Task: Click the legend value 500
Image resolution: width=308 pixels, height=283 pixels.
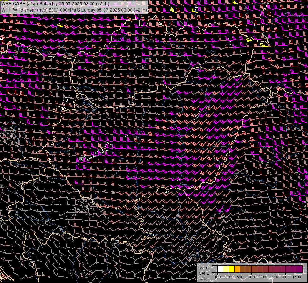Action: tap(240, 277)
